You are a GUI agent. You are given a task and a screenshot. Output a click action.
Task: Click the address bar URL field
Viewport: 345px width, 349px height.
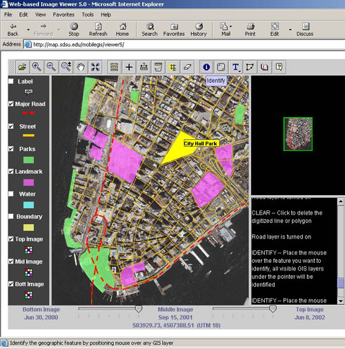(184, 45)
